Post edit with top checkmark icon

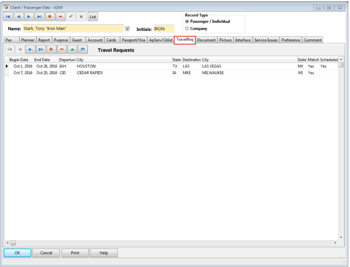[71, 17]
